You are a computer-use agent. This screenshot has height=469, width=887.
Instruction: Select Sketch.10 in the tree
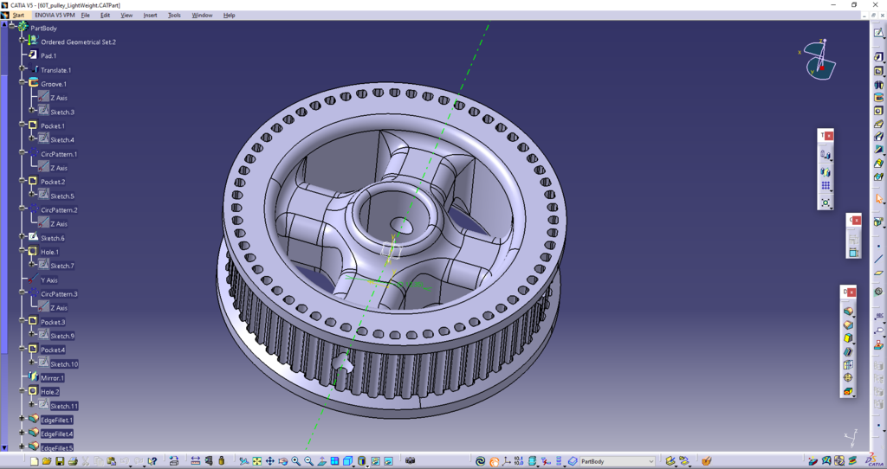coord(64,364)
